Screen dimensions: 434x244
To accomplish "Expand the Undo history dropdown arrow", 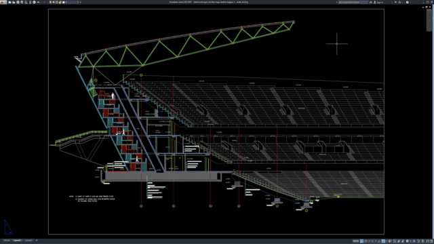I will 41,2.
